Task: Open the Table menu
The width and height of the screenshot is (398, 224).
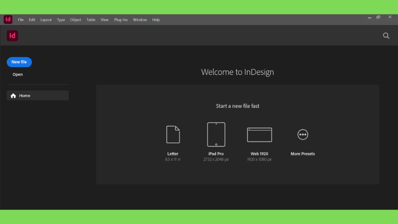Action: pyautogui.click(x=91, y=20)
